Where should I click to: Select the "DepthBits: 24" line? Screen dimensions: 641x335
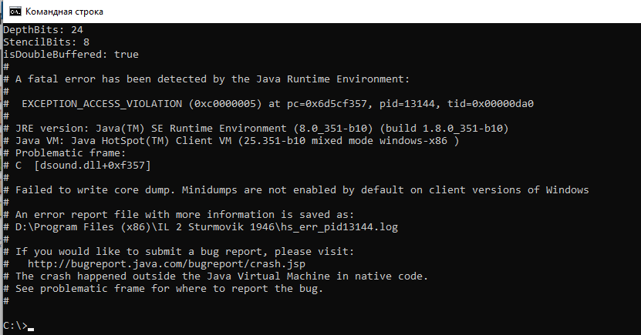pos(42,29)
